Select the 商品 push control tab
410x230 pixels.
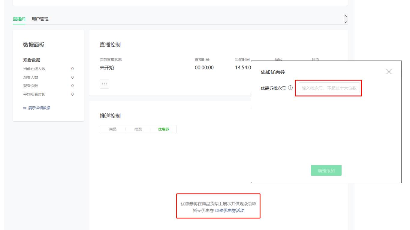click(x=113, y=129)
